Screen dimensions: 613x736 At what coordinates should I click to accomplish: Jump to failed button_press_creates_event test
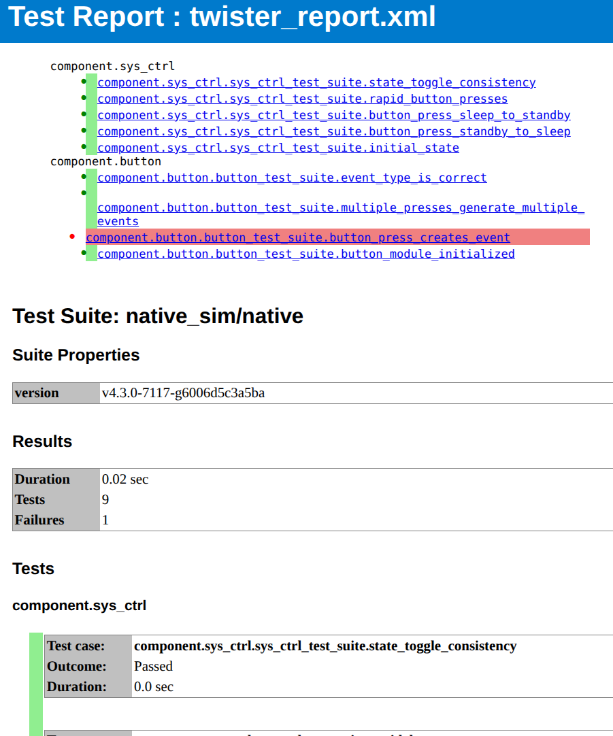pyautogui.click(x=297, y=237)
